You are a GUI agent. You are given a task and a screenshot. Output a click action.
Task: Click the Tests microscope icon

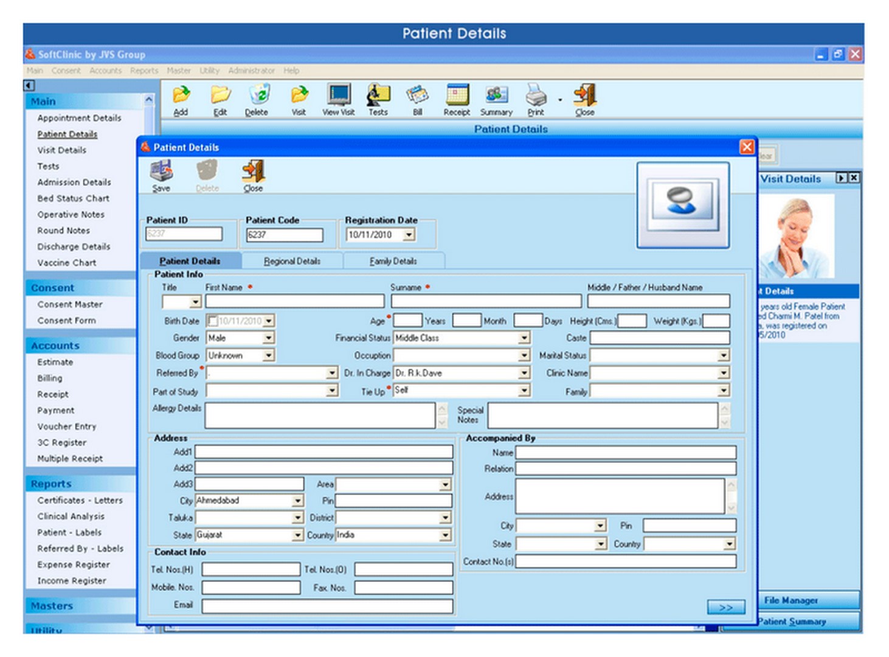(378, 96)
